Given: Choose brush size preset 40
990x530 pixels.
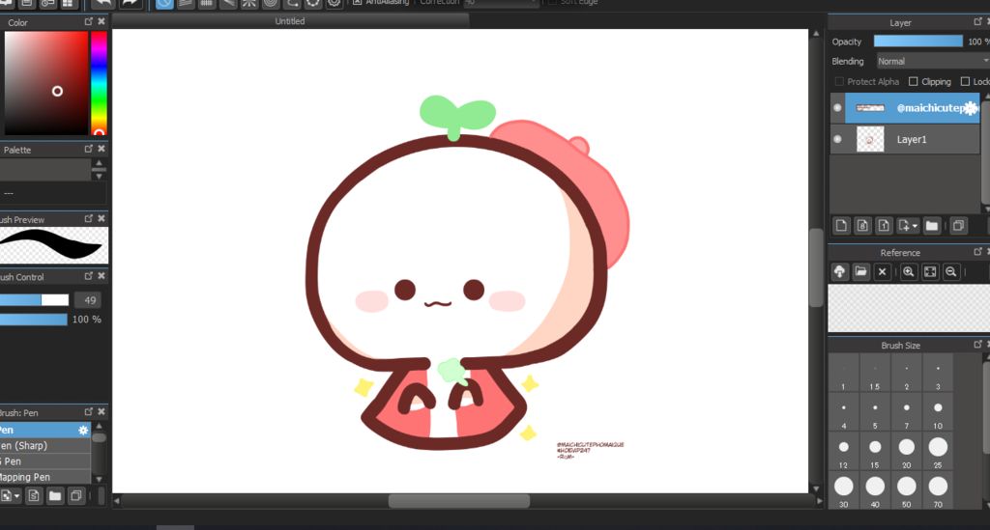Looking at the screenshot, I should click(x=874, y=491).
